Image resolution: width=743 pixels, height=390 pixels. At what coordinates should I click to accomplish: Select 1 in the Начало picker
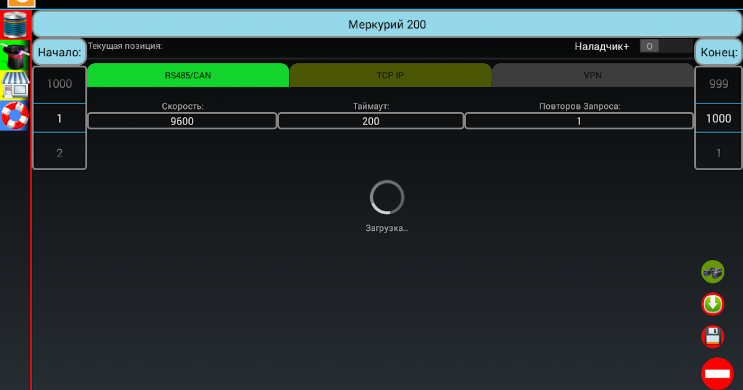click(59, 118)
